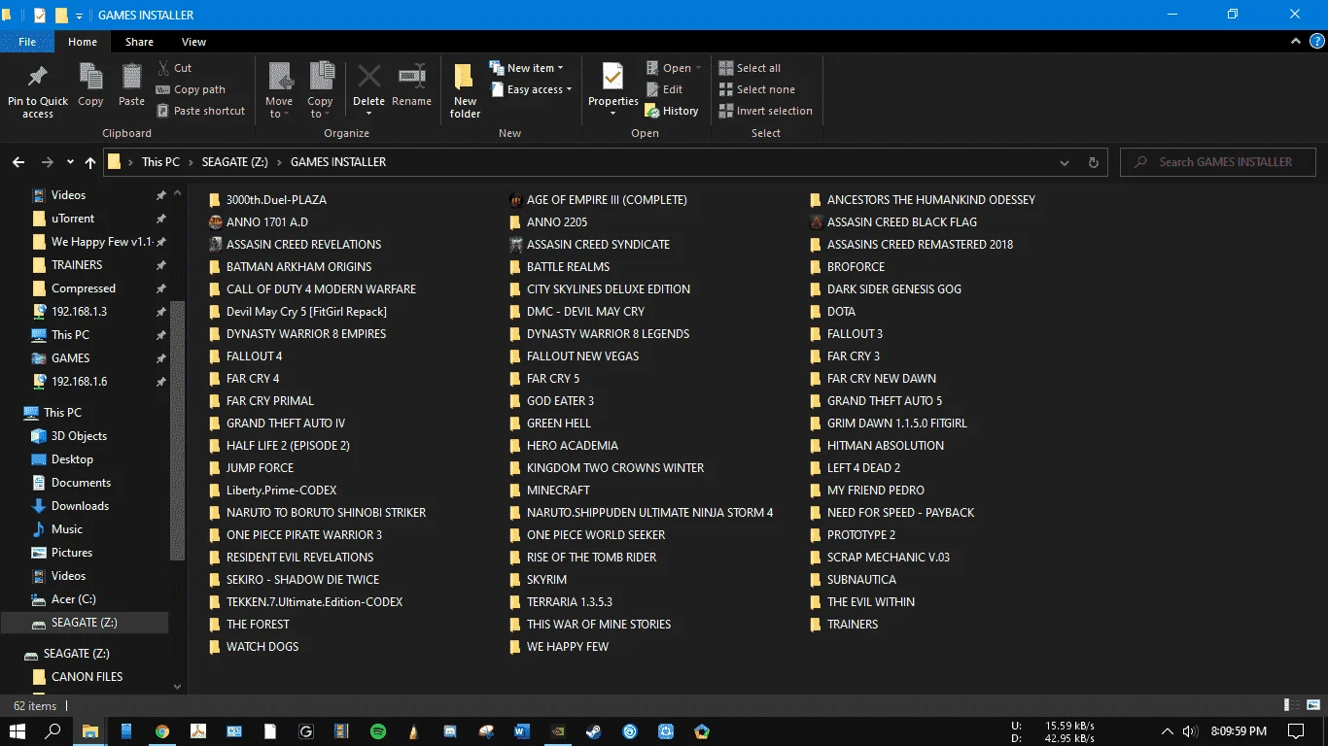Open the Move to dropdown
1328x746 pixels.
pyautogui.click(x=279, y=90)
